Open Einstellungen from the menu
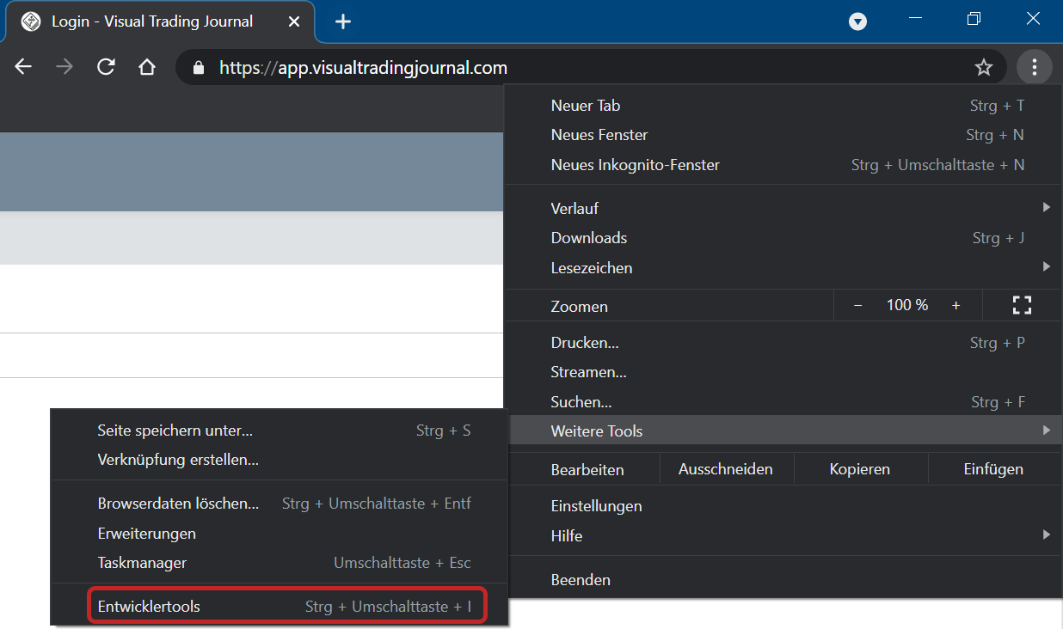 781,506
